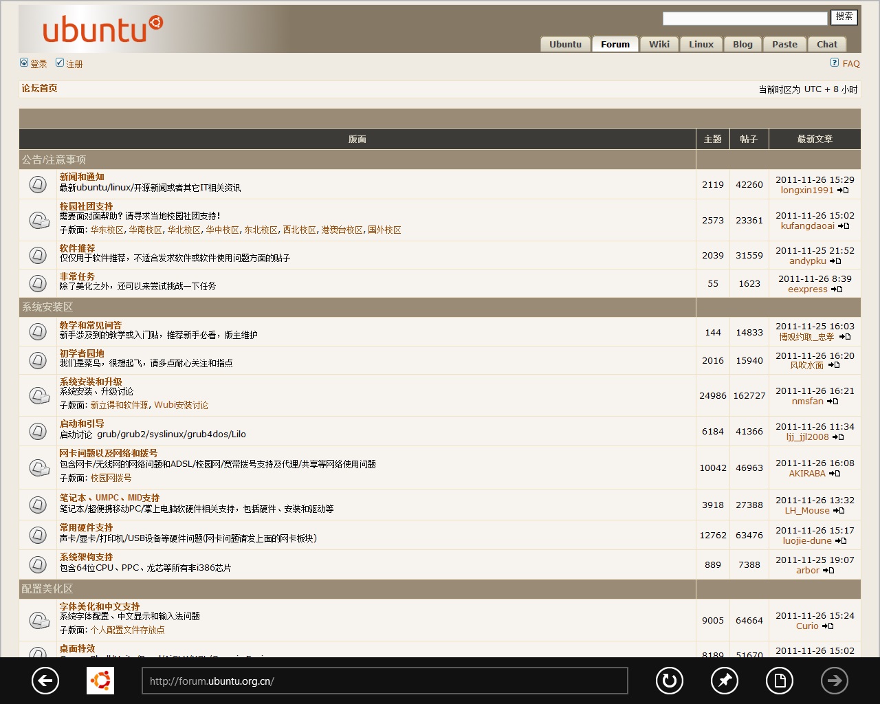Image resolution: width=880 pixels, height=704 pixels.
Task: Open subforum 个人配置文件存放点
Action: point(127,630)
